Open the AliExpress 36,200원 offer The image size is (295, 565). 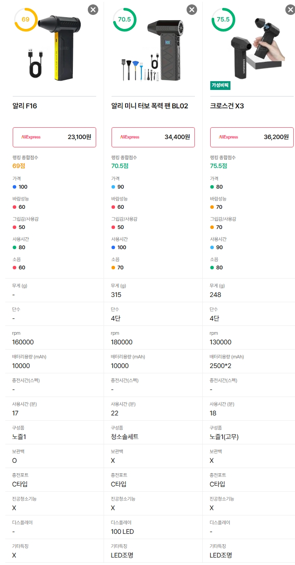[x=252, y=137]
